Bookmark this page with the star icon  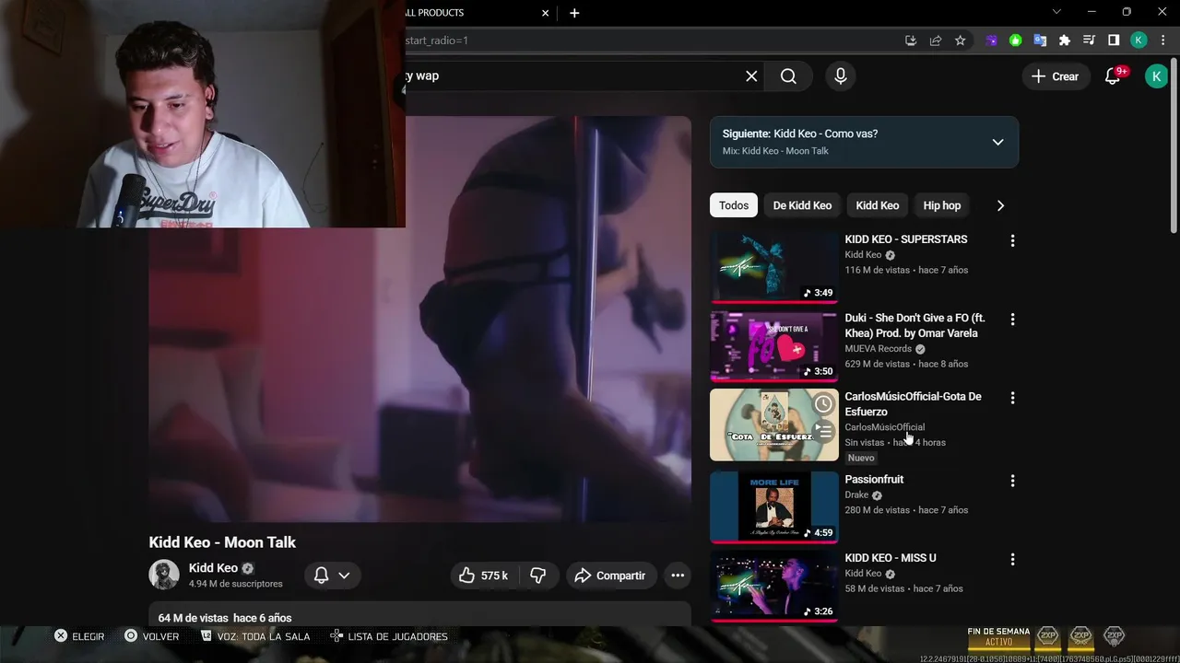[x=960, y=41]
